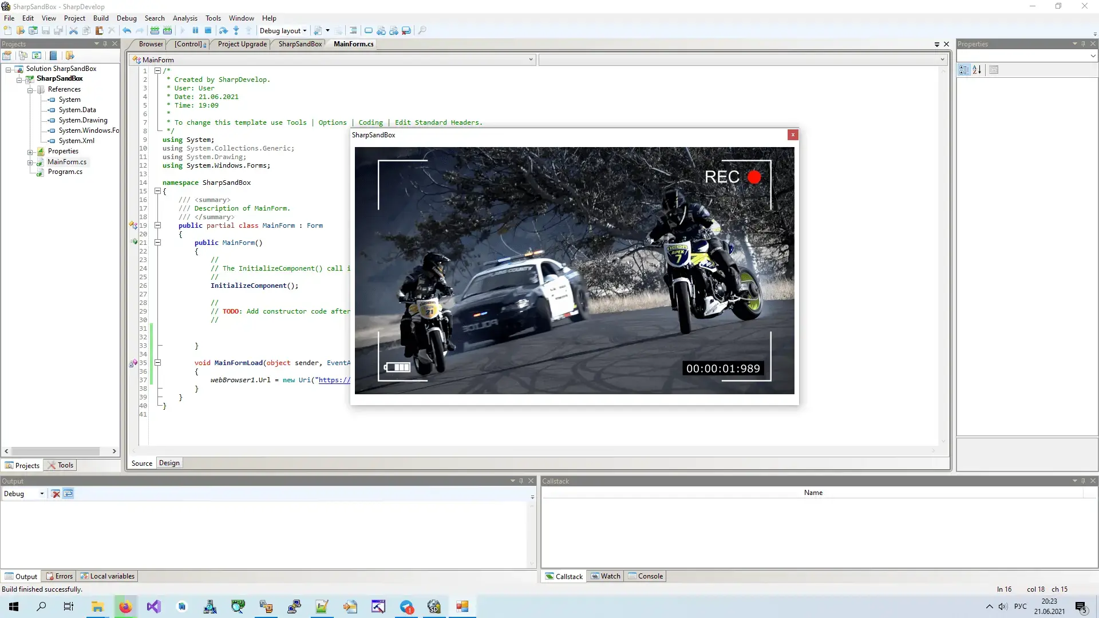Click the Undo arrow icon
This screenshot has height=618, width=1099.
click(x=126, y=30)
